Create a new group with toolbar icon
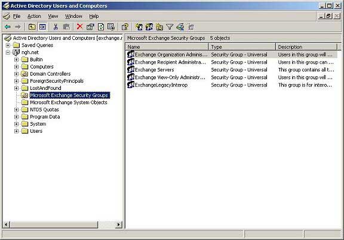The image size is (344, 240). 149,27
